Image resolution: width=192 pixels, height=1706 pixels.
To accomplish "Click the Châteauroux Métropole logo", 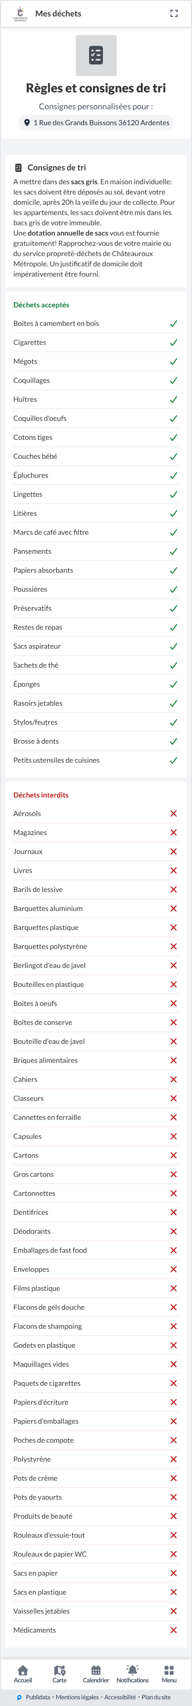I will 20,13.
